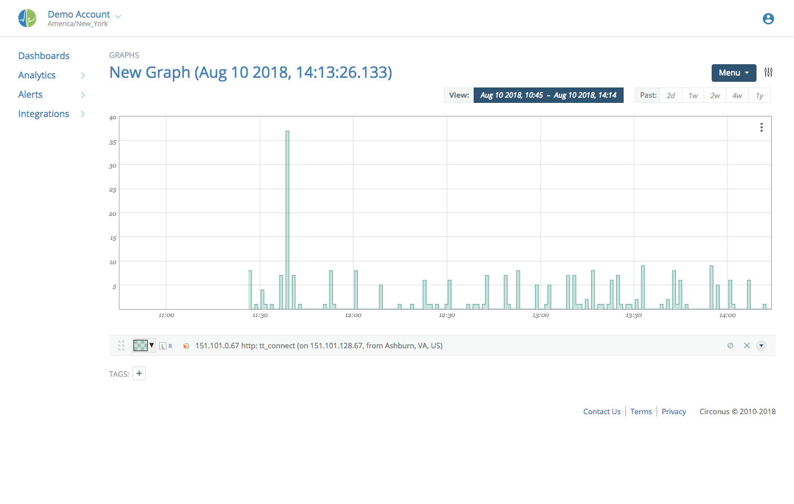This screenshot has width=794, height=504.
Task: Click the legend drag handle icon
Action: pos(121,345)
